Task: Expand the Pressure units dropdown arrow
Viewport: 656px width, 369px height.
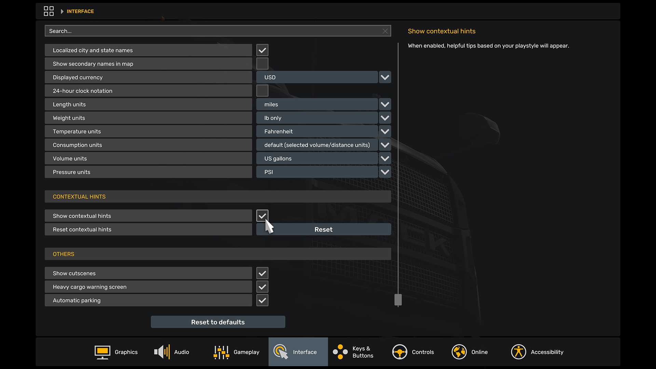Action: [385, 172]
